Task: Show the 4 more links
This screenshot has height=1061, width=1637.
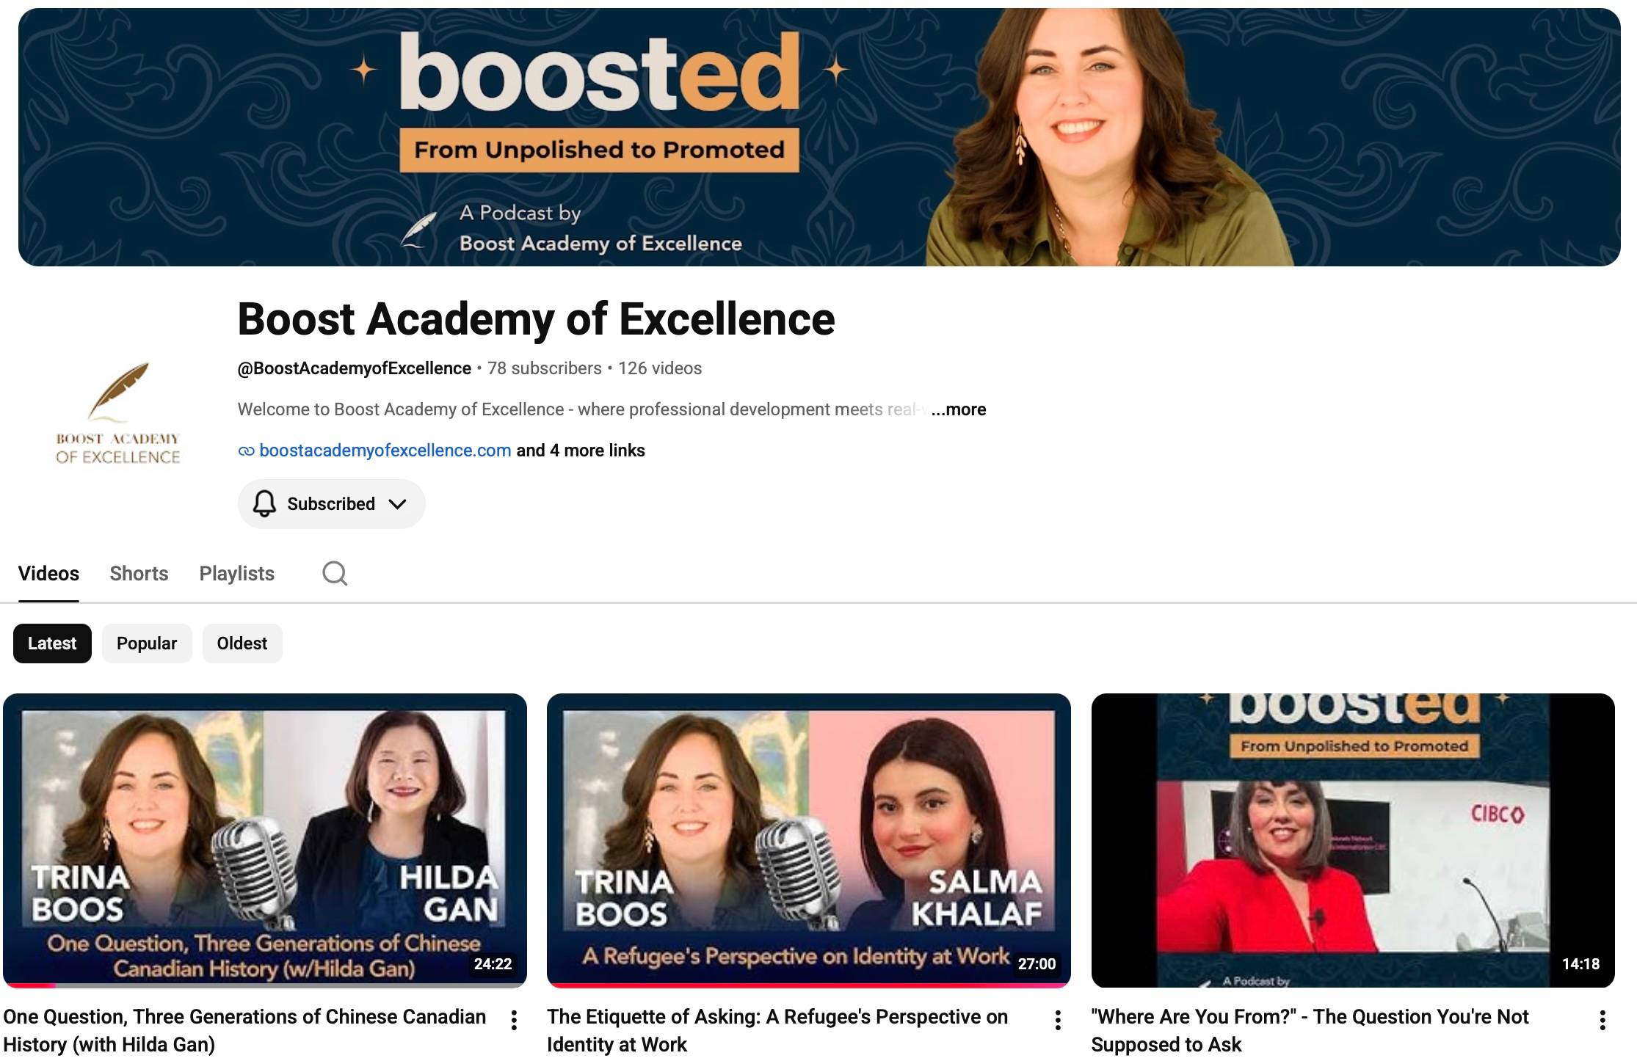Action: [x=581, y=451]
